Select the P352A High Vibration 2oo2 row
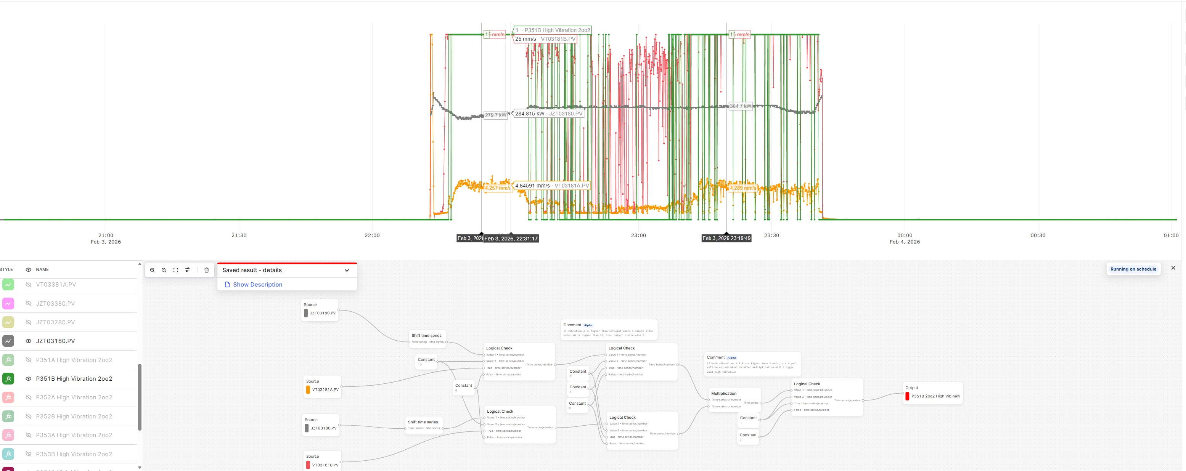Viewport: 1186px width, 471px height. 74,397
